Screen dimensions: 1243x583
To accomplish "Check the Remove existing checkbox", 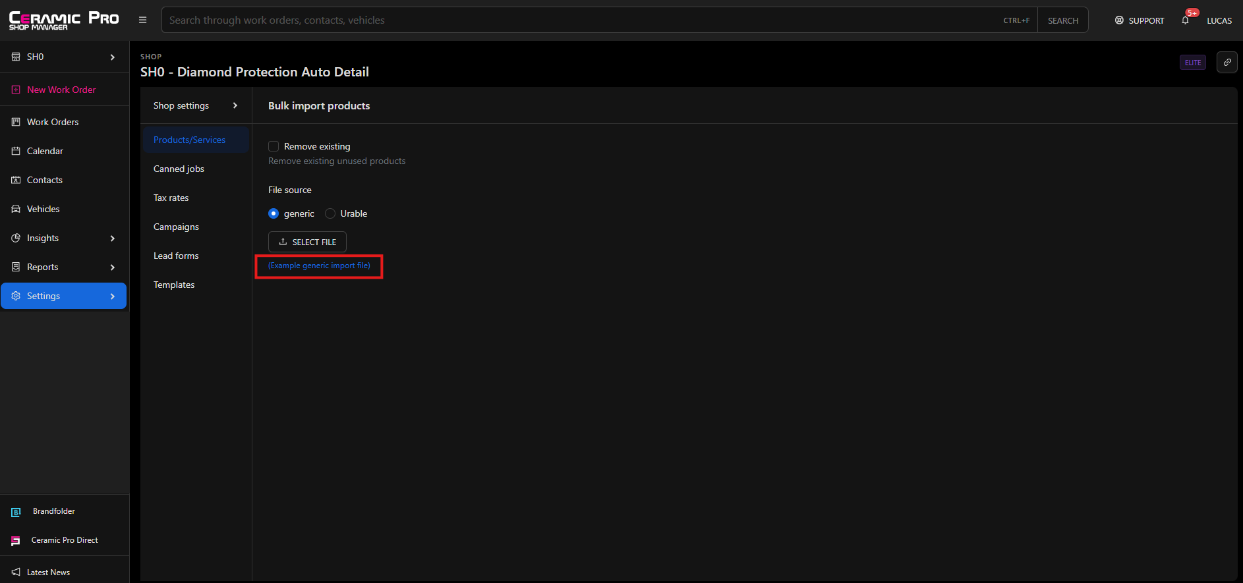I will (x=274, y=146).
